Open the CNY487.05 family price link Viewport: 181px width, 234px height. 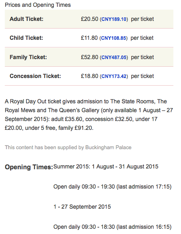pyautogui.click(x=114, y=57)
